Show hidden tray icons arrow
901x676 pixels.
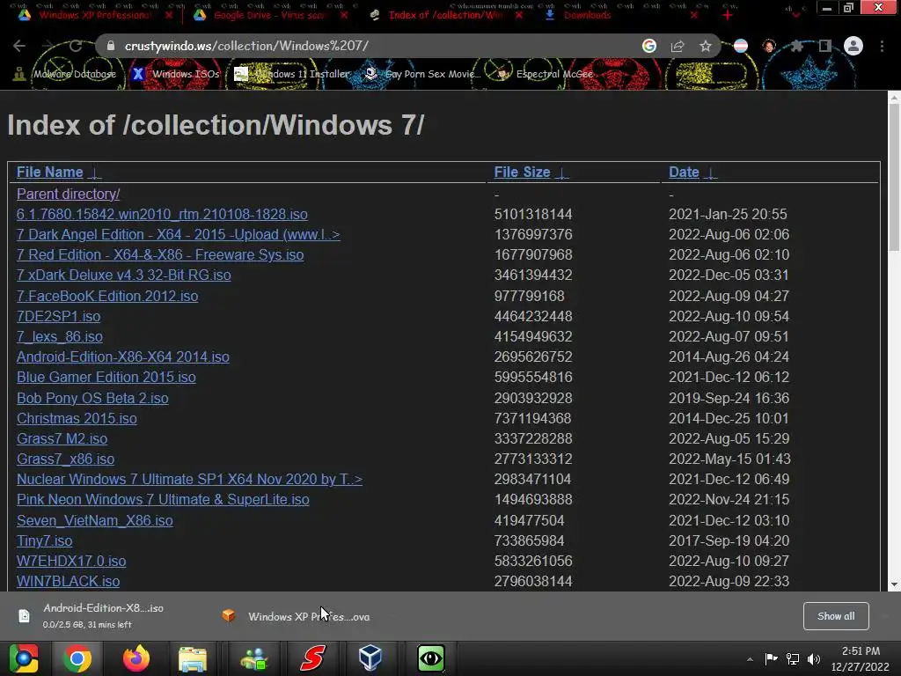point(750,659)
